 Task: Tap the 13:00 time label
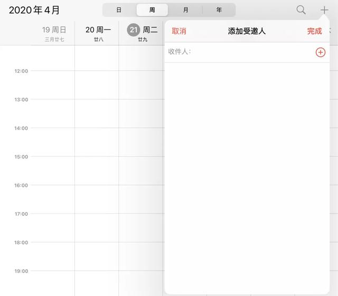click(21, 100)
